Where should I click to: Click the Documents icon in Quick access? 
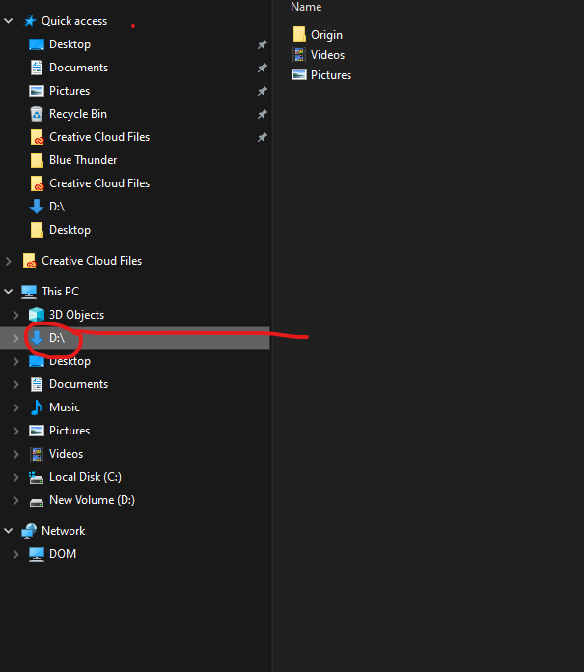37,68
